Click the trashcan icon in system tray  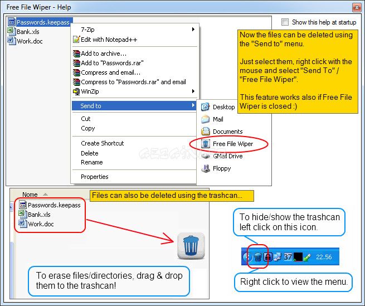(258, 257)
